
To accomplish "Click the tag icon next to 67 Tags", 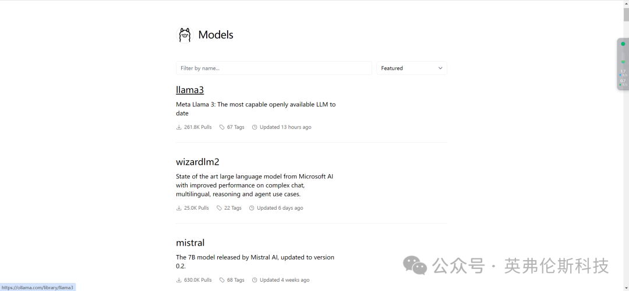I will 222,127.
